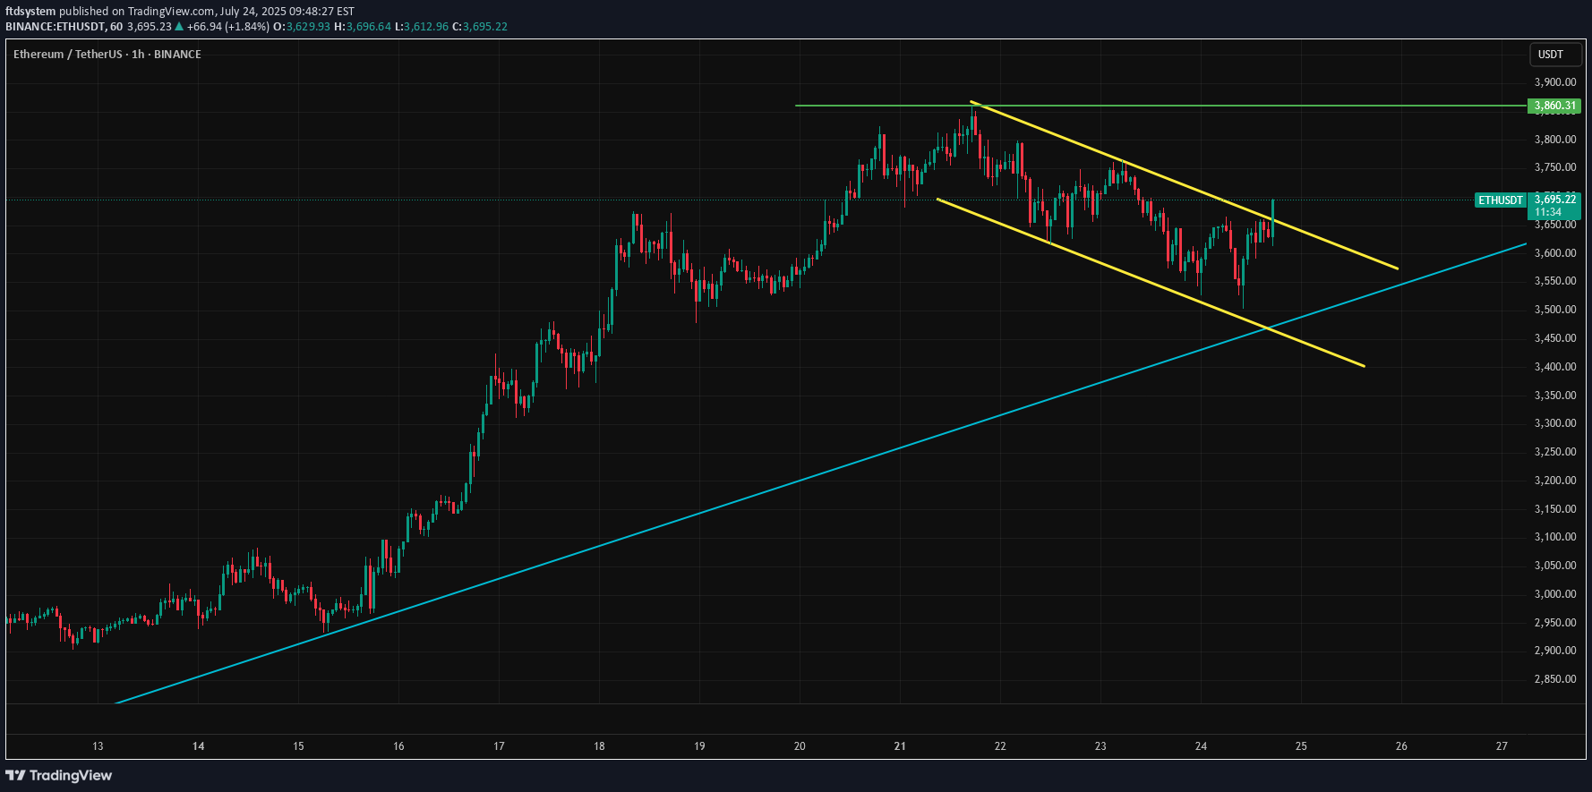Click the green 3,860.31 price label
The height and width of the screenshot is (792, 1592).
pyautogui.click(x=1554, y=106)
